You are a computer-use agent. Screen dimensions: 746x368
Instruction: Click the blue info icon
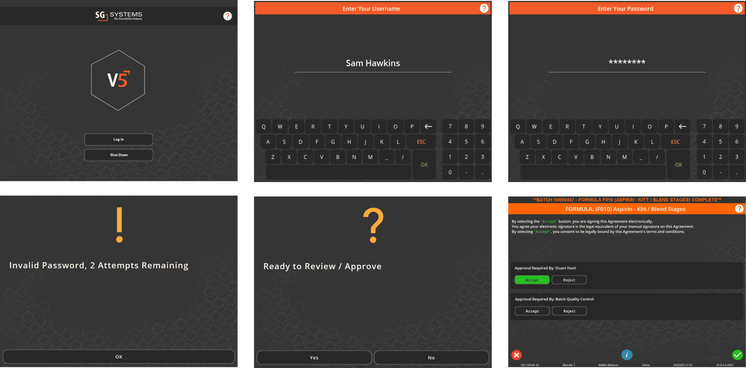coord(627,355)
